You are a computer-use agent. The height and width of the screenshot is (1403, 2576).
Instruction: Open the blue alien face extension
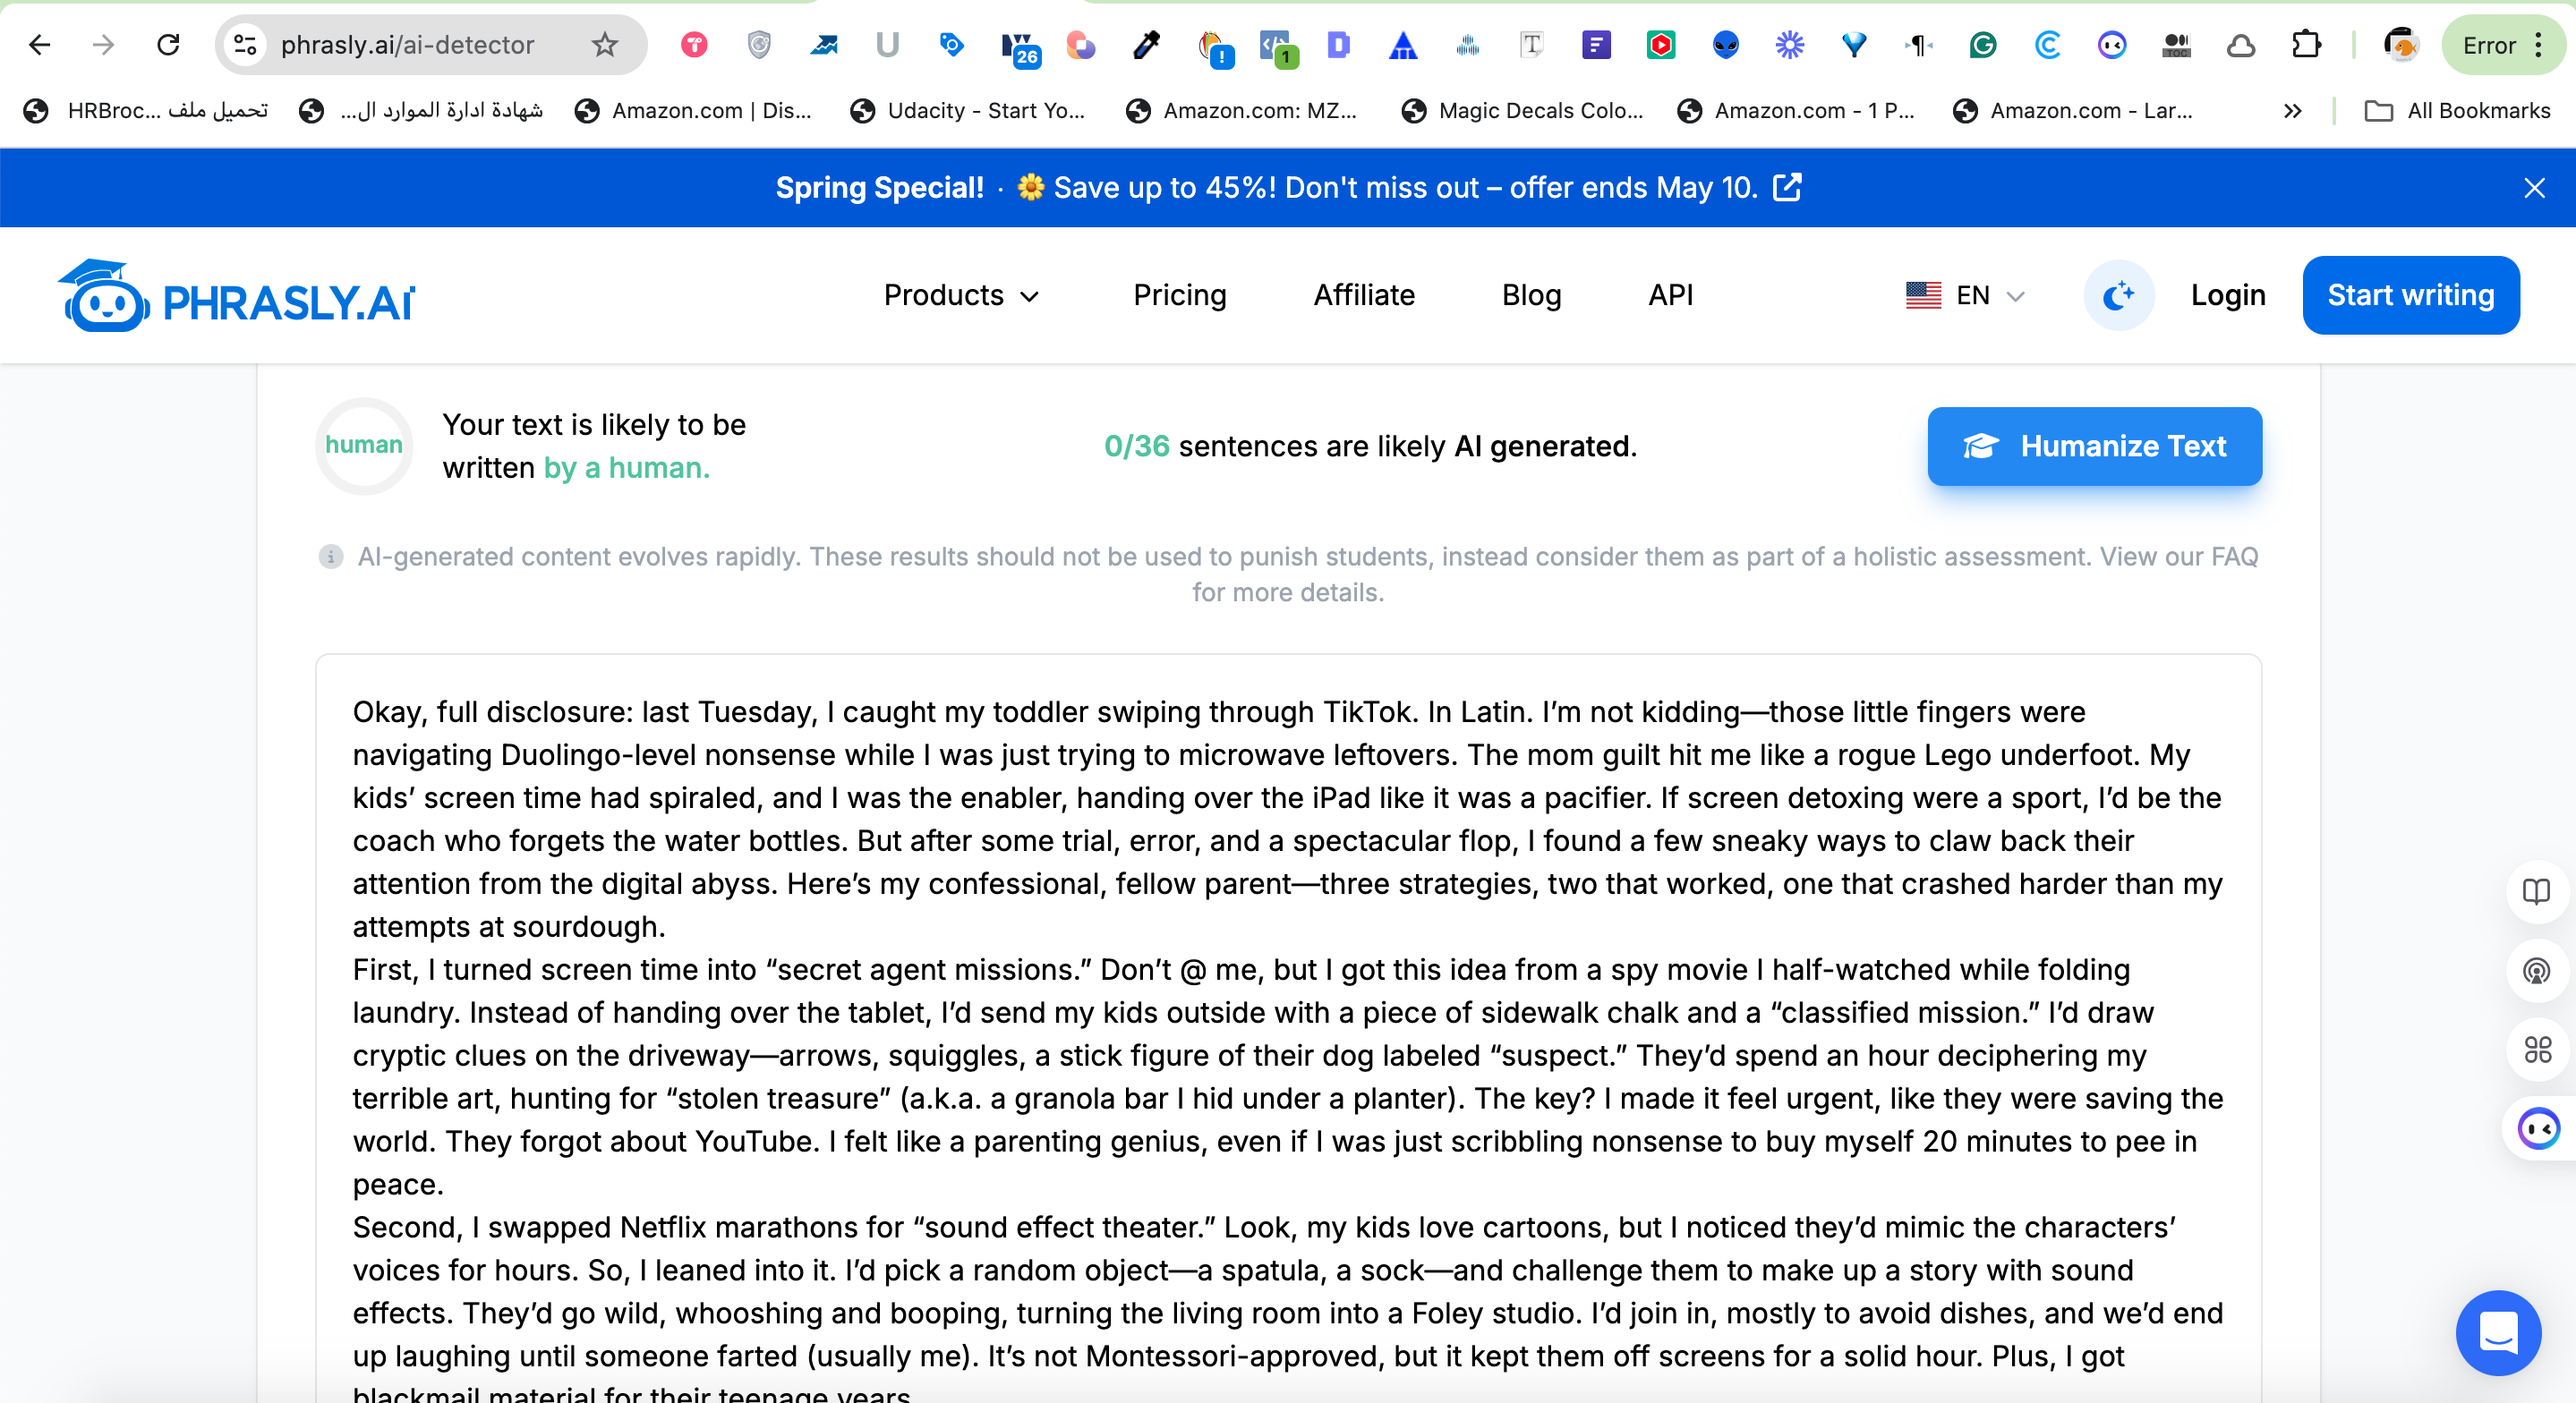1725,45
